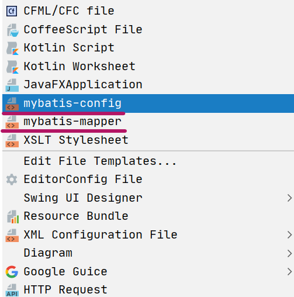Click the Kotlin Worksheet icon
294x297 pixels.
(12, 67)
